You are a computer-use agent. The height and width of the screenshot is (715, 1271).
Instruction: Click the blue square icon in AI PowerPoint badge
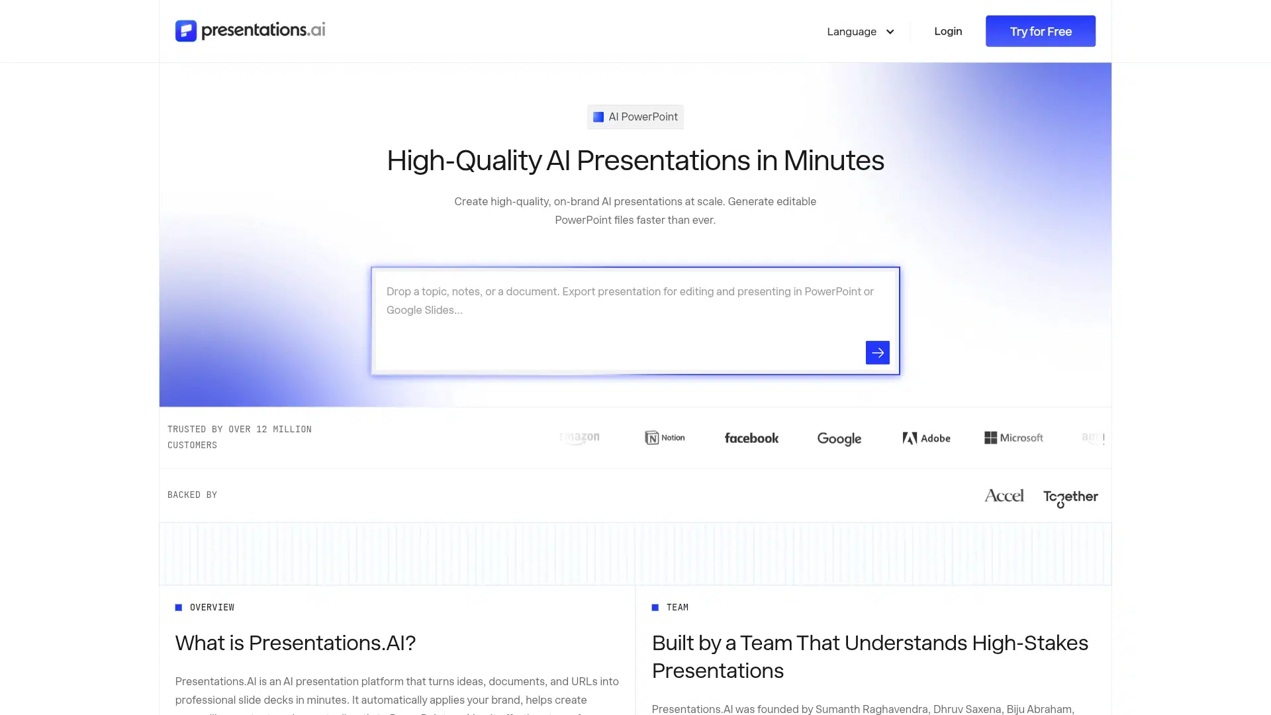pos(598,117)
